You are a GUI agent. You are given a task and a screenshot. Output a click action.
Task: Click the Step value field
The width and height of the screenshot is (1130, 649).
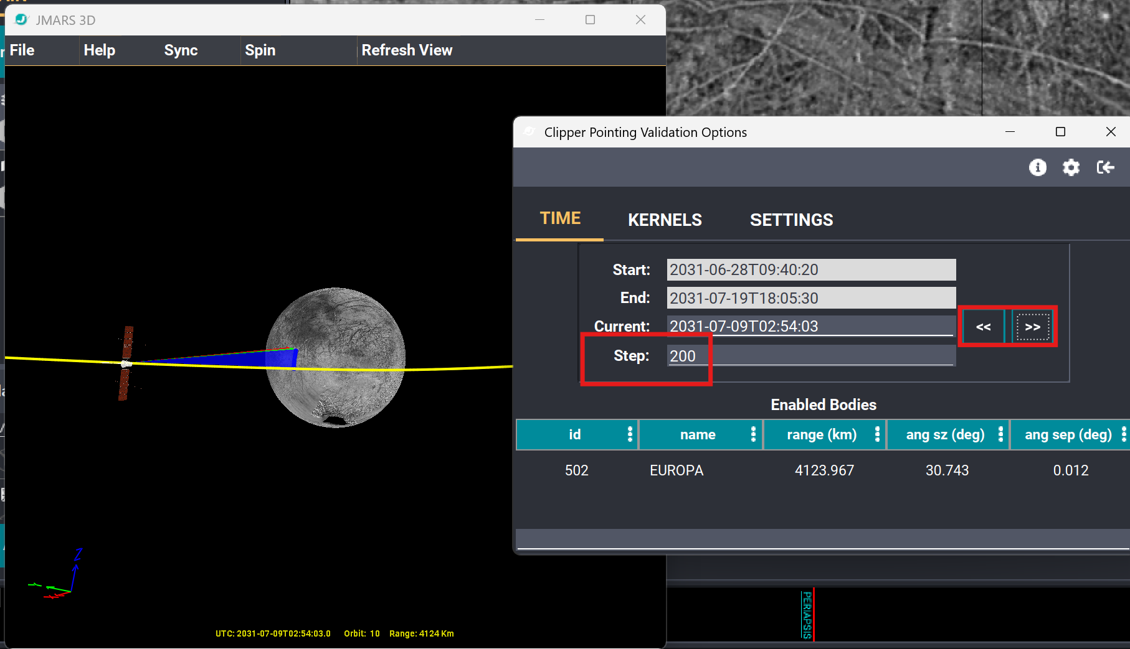811,356
